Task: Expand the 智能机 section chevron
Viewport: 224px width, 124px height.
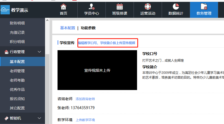Action: tap(39, 118)
